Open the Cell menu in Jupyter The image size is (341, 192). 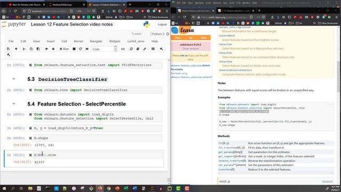click(64, 41)
